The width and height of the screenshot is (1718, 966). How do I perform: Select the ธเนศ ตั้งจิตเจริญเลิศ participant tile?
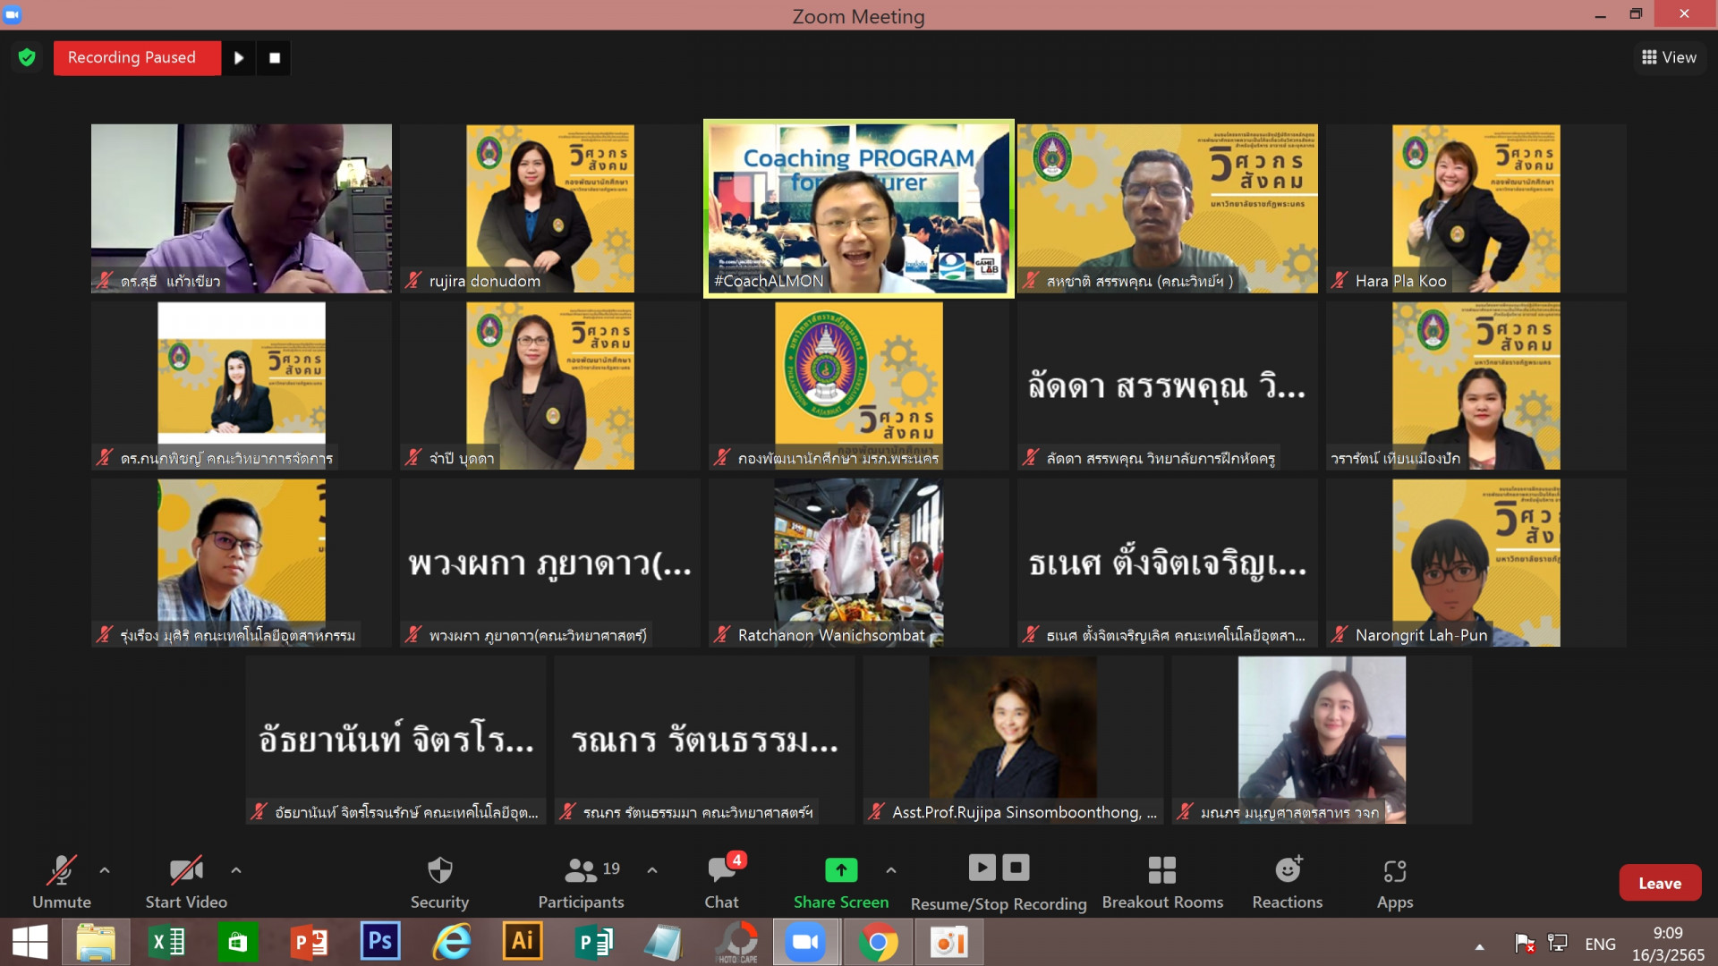pyautogui.click(x=1168, y=563)
